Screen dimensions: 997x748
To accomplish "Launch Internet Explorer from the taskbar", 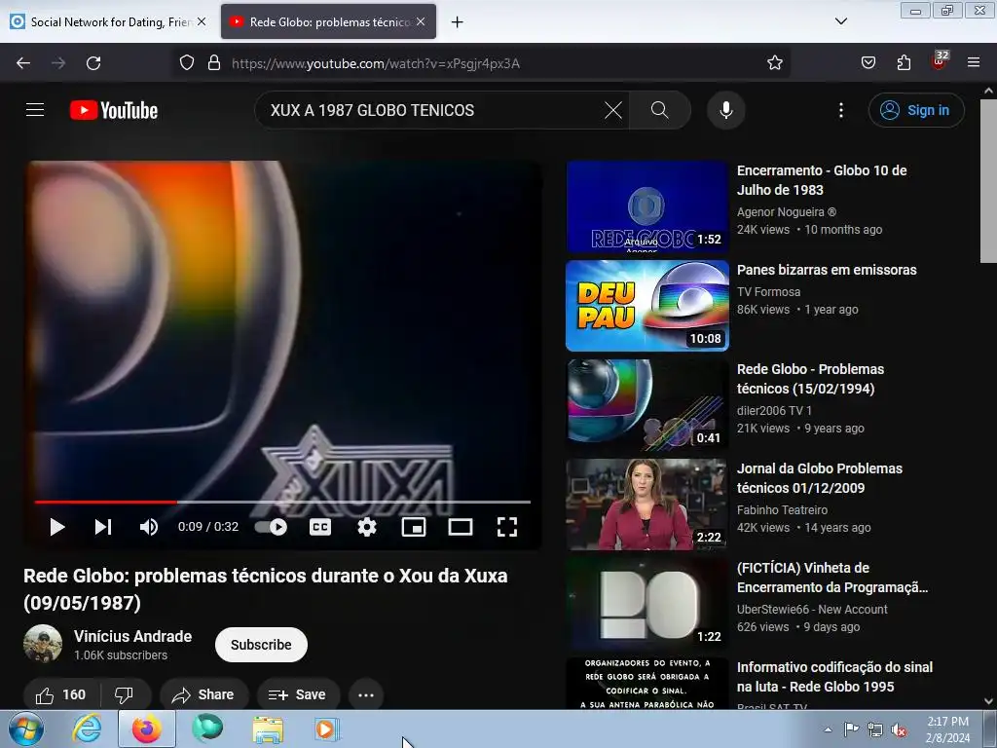I will pos(87,729).
